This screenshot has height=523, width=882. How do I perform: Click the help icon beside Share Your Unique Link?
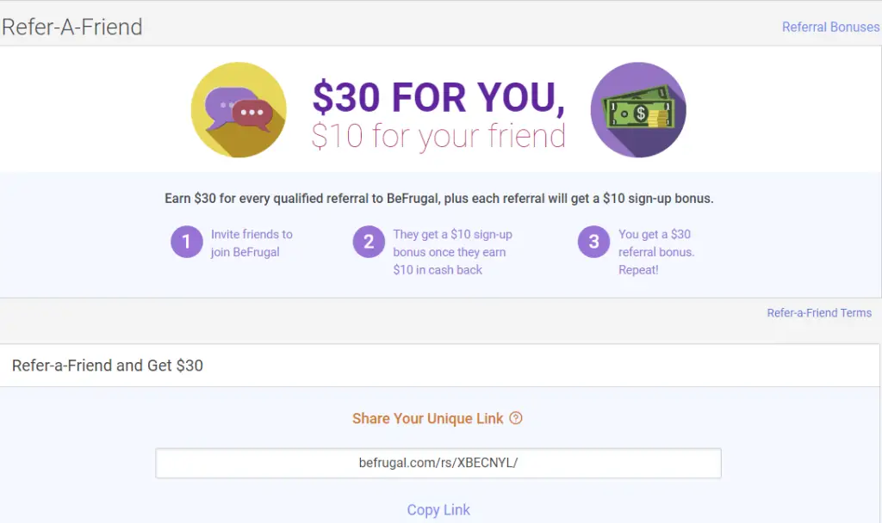[x=516, y=418]
